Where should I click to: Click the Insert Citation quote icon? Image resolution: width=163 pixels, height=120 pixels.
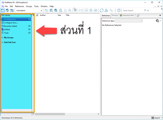pyautogui.click(x=86, y=10)
